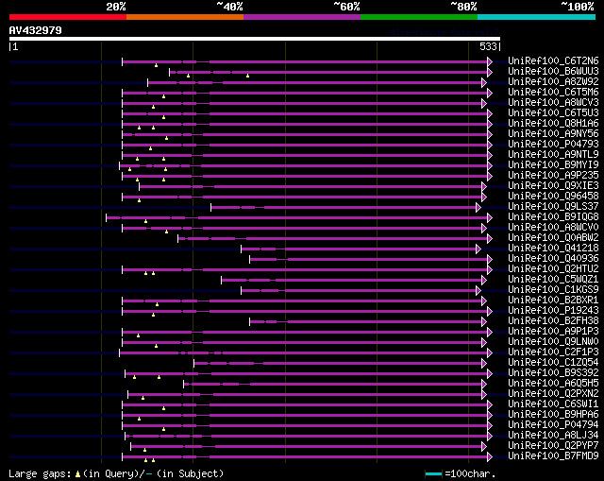The width and height of the screenshot is (604, 481).
Task: Select the UniRef100_A8WCV3 label
Action: (x=553, y=103)
